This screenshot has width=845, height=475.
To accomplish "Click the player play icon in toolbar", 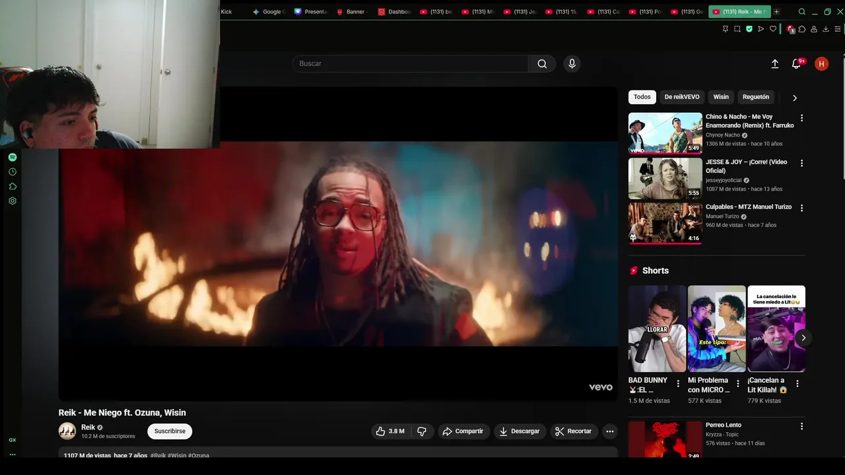I will tap(761, 29).
